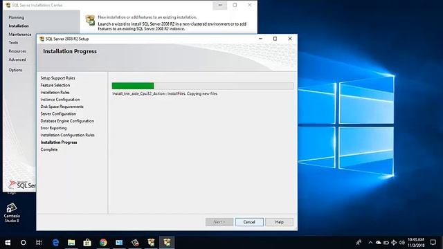
Task: Click Feature Selection step
Action: [55, 85]
